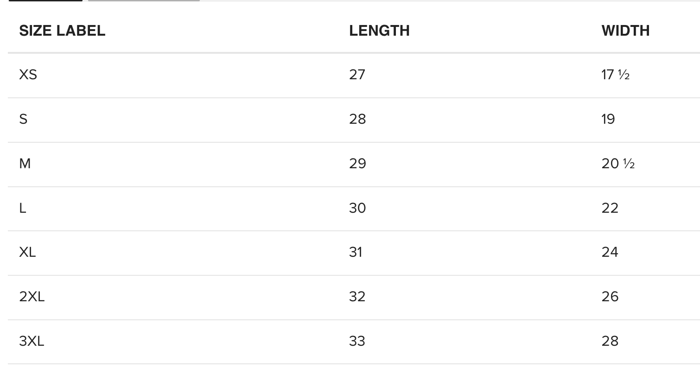
Task: Select the XS size label
Action: pos(28,75)
